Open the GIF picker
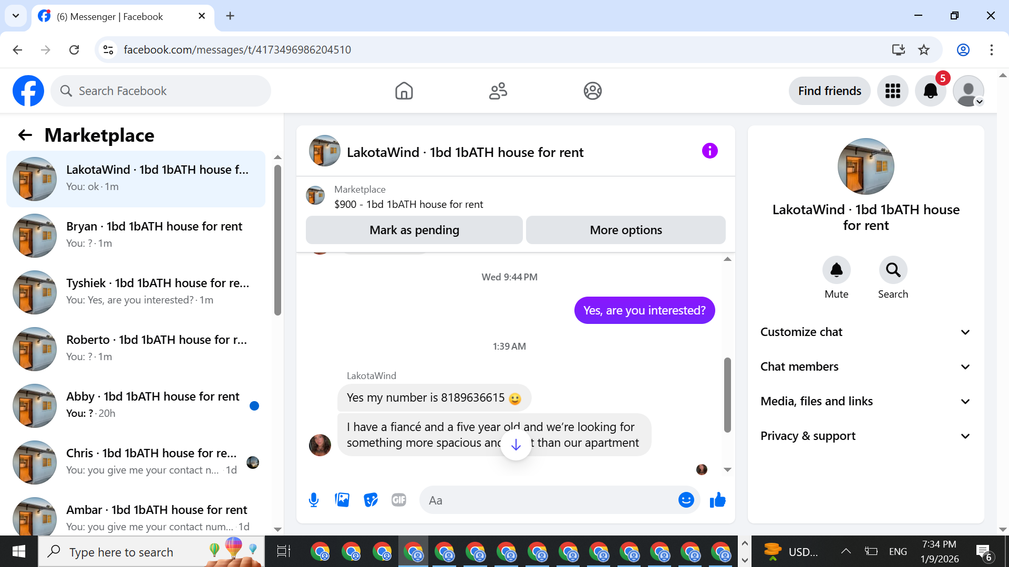The image size is (1009, 567). (x=399, y=500)
